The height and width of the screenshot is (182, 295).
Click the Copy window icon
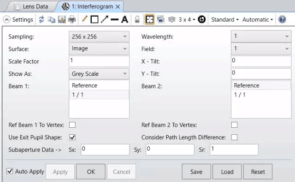click(x=51, y=19)
